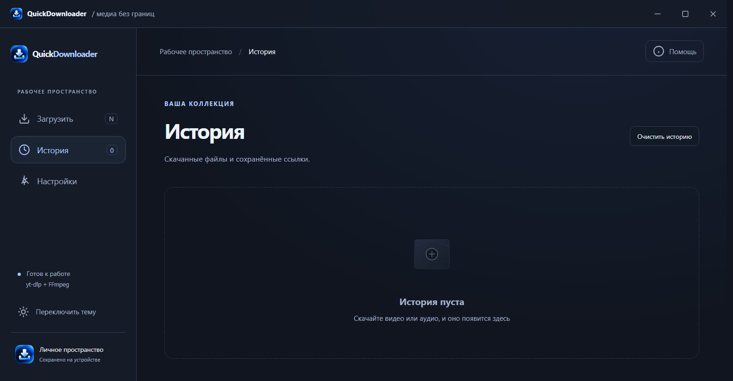Click the QuickDownloader sidebar brand name

(65, 54)
